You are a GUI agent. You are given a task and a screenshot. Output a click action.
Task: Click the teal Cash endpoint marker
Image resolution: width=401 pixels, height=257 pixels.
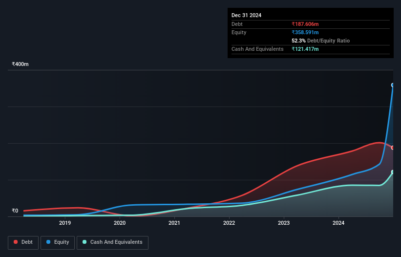click(x=393, y=172)
